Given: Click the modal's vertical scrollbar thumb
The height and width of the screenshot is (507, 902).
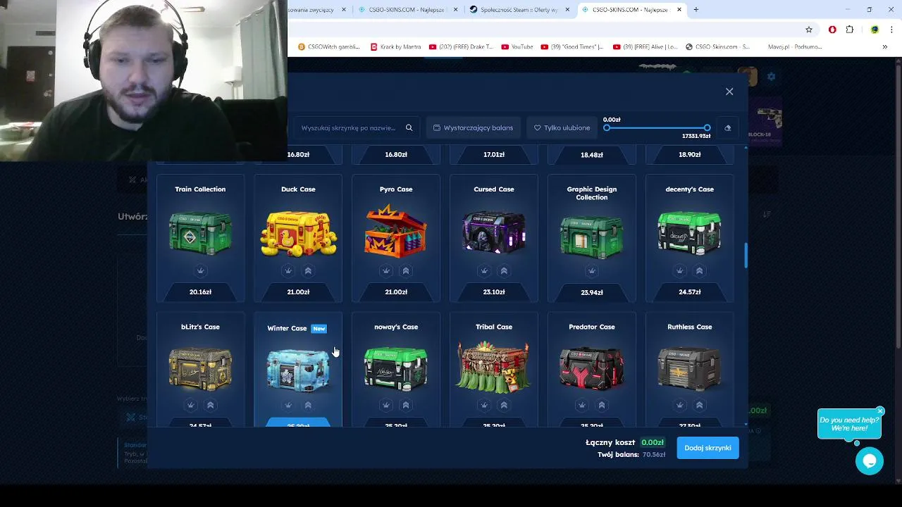Looking at the screenshot, I should tap(746, 256).
